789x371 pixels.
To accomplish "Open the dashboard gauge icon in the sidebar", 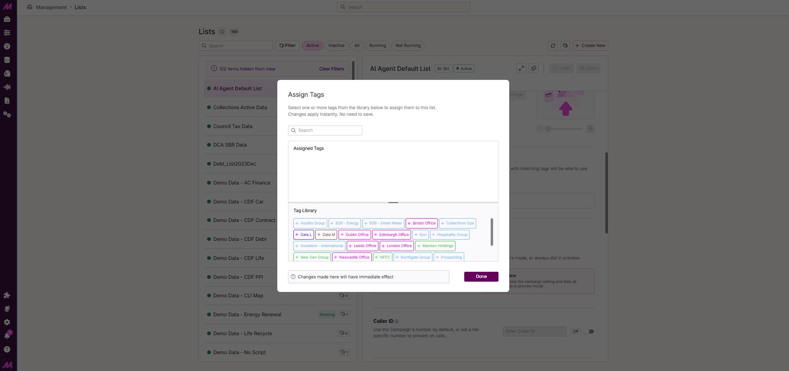I will pos(7,47).
